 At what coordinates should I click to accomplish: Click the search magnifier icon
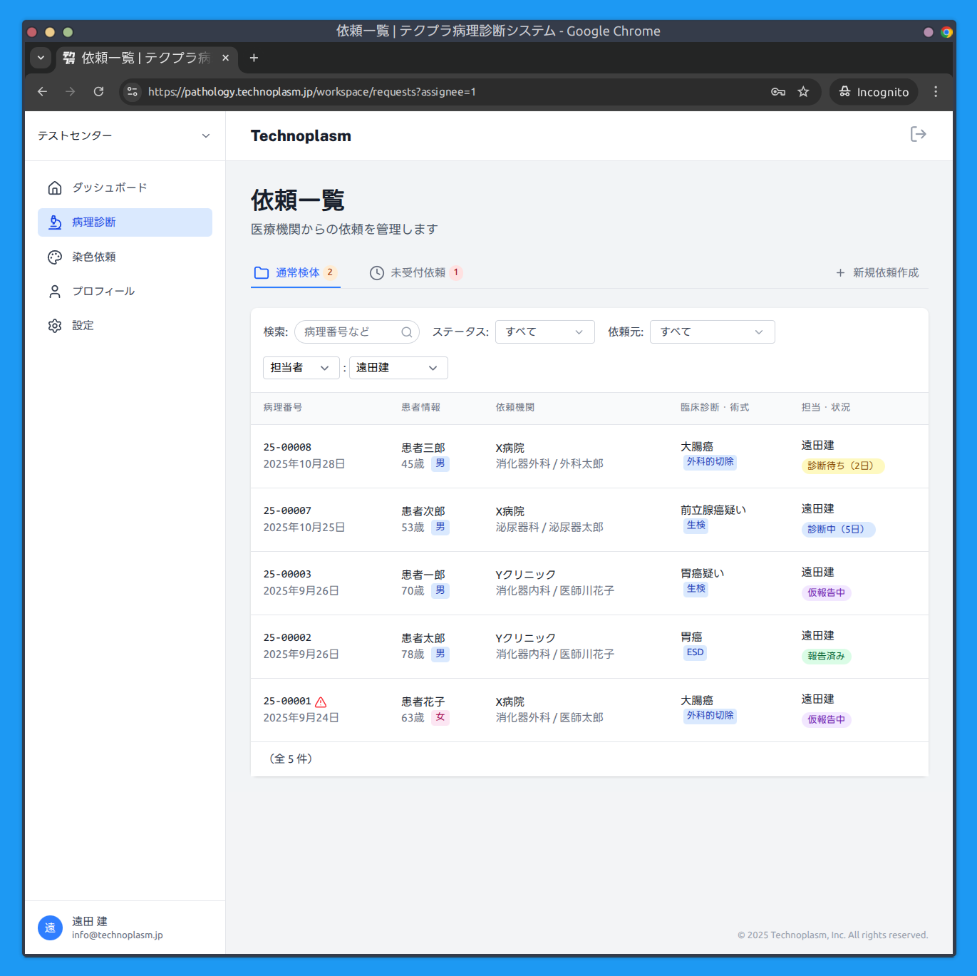pos(406,332)
